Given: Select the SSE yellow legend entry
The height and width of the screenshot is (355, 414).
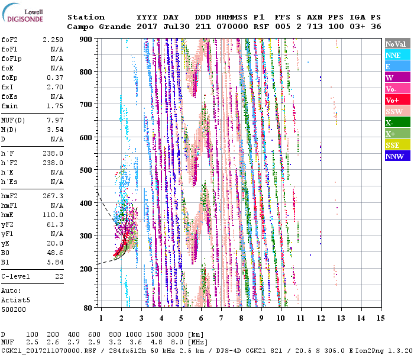Looking at the screenshot, I should point(397,145).
